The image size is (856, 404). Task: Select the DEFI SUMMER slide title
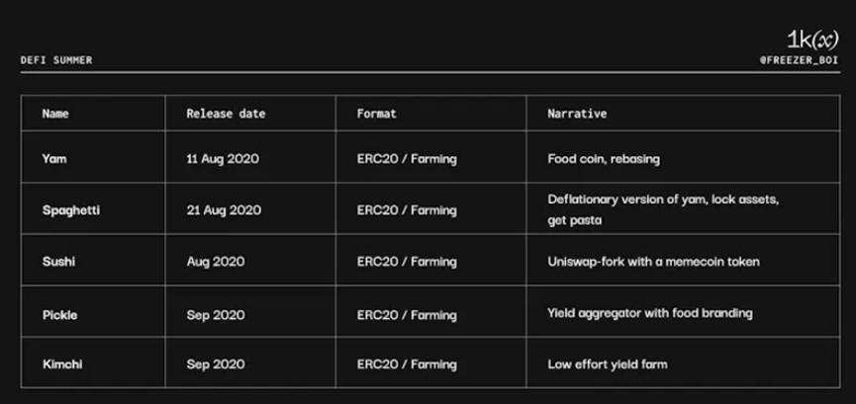(x=56, y=60)
